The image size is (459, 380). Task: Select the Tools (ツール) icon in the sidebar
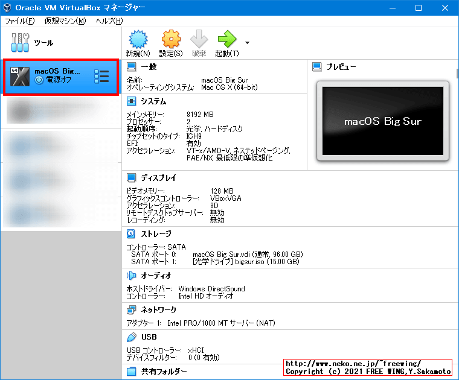[x=20, y=43]
